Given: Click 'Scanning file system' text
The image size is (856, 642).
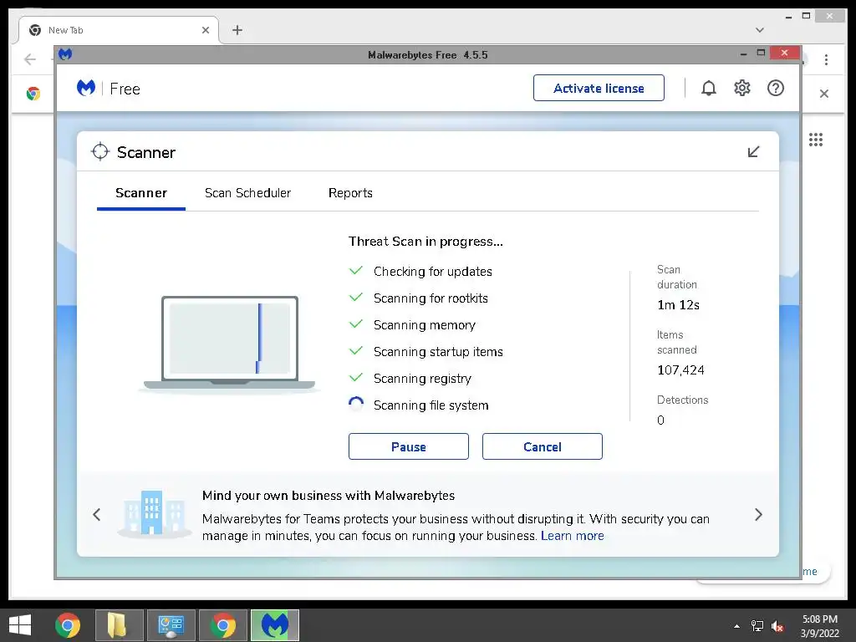Looking at the screenshot, I should (431, 405).
